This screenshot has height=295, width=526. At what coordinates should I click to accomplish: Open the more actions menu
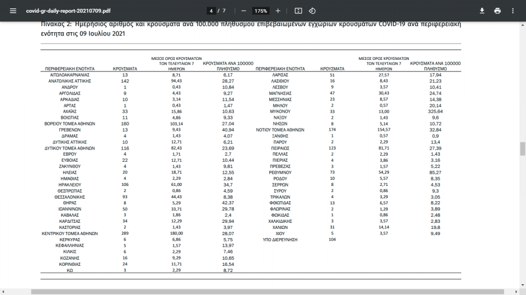(x=513, y=11)
